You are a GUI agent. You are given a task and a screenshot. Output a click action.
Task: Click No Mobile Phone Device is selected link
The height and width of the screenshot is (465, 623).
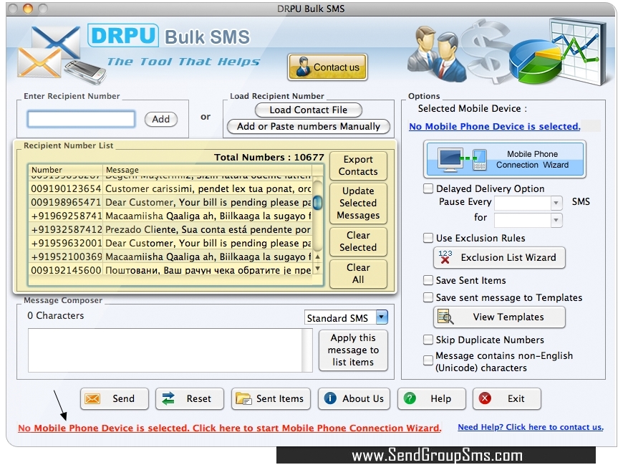click(495, 126)
